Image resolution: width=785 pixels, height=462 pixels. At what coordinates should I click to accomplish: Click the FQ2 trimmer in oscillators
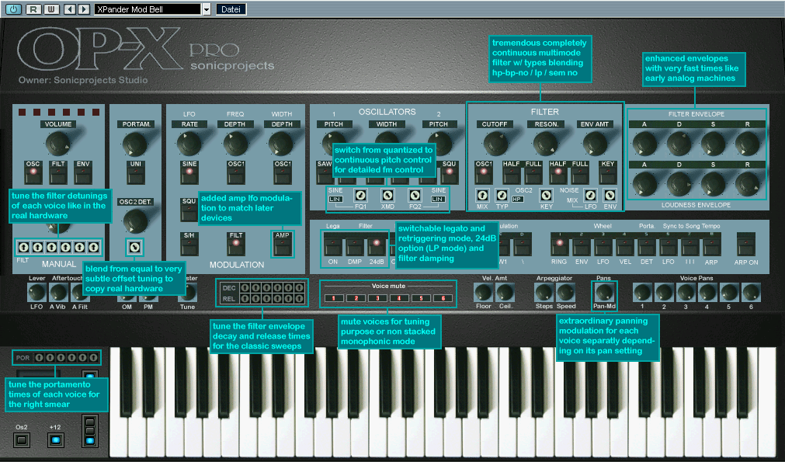[415, 195]
